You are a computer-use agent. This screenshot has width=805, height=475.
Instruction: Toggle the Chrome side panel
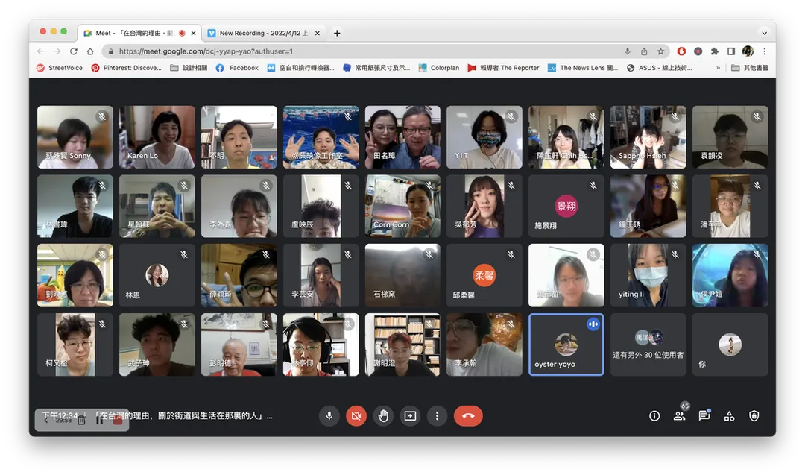tap(731, 51)
